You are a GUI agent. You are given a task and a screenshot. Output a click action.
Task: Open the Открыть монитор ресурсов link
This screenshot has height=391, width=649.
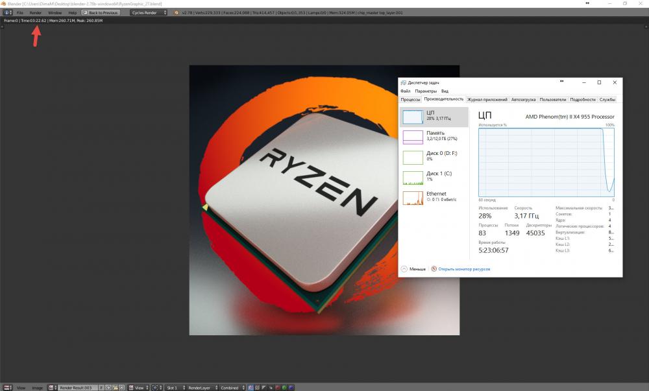pos(464,269)
